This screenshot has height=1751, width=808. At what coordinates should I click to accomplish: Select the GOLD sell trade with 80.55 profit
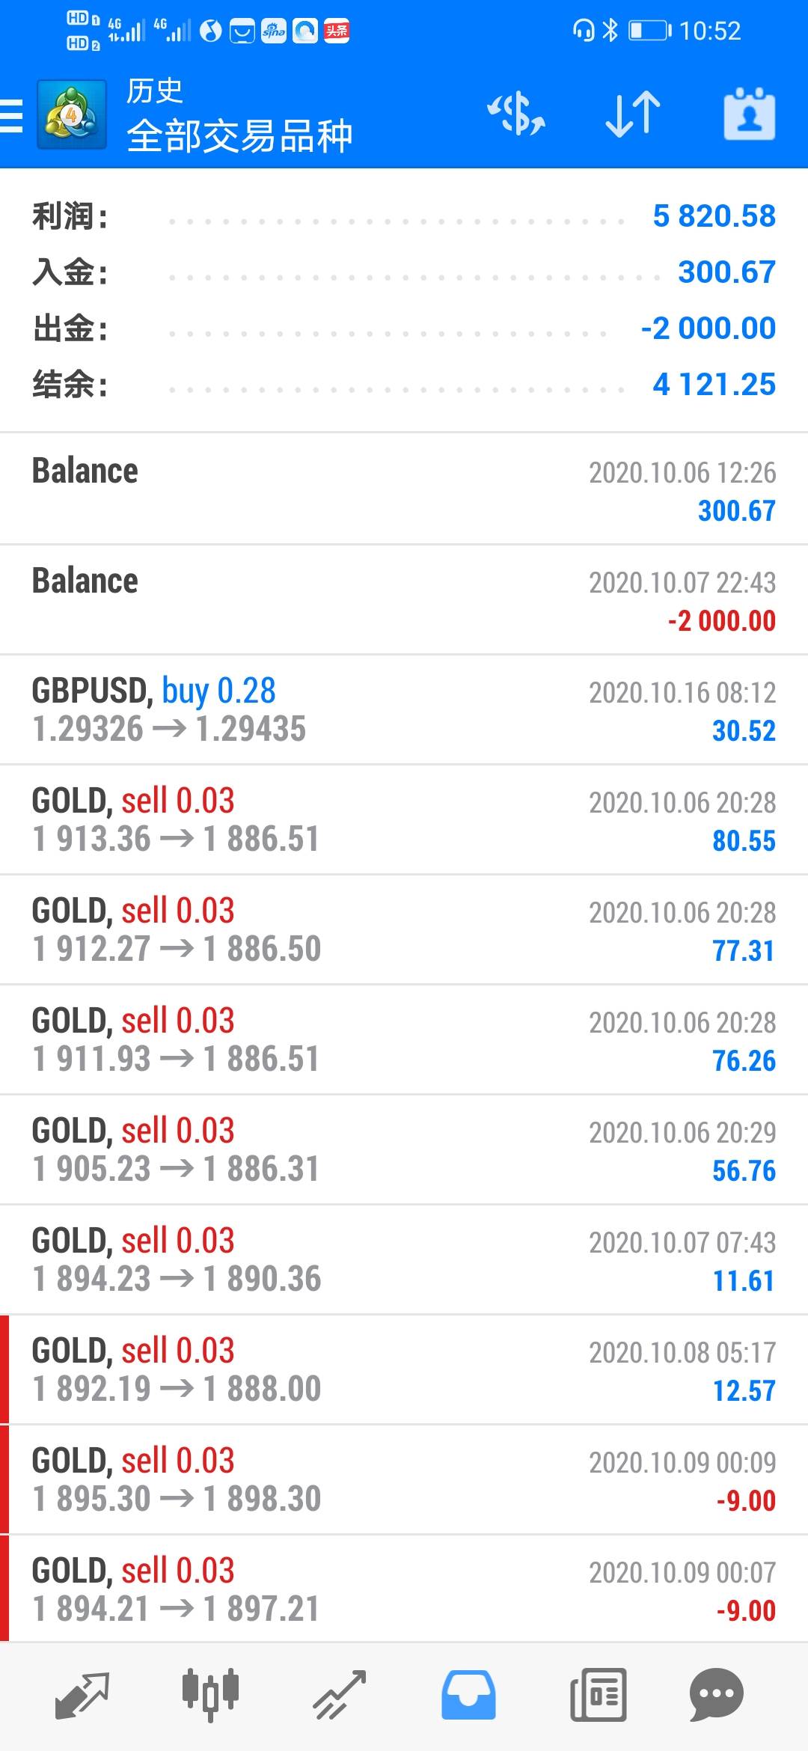(404, 819)
